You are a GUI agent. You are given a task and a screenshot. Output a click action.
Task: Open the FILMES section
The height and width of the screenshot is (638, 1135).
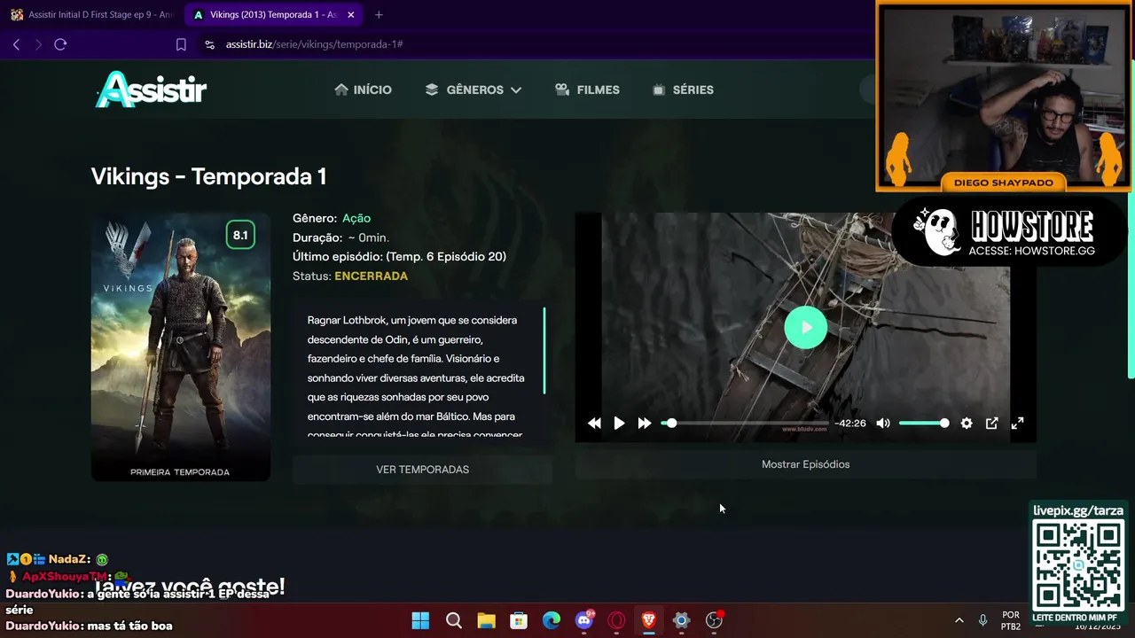tap(587, 89)
